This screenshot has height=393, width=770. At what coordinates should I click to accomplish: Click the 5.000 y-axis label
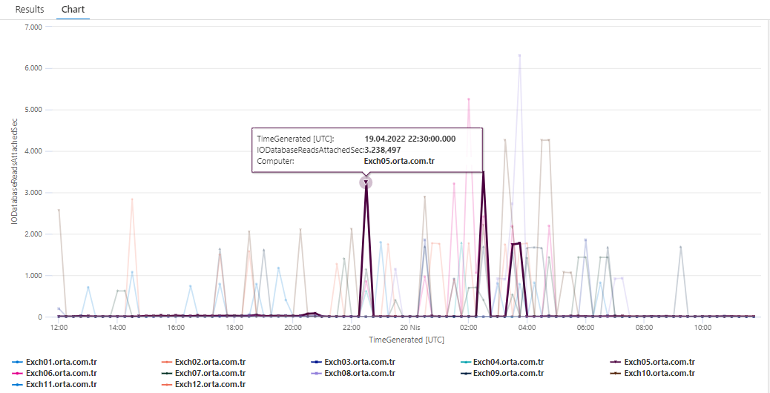pos(33,110)
